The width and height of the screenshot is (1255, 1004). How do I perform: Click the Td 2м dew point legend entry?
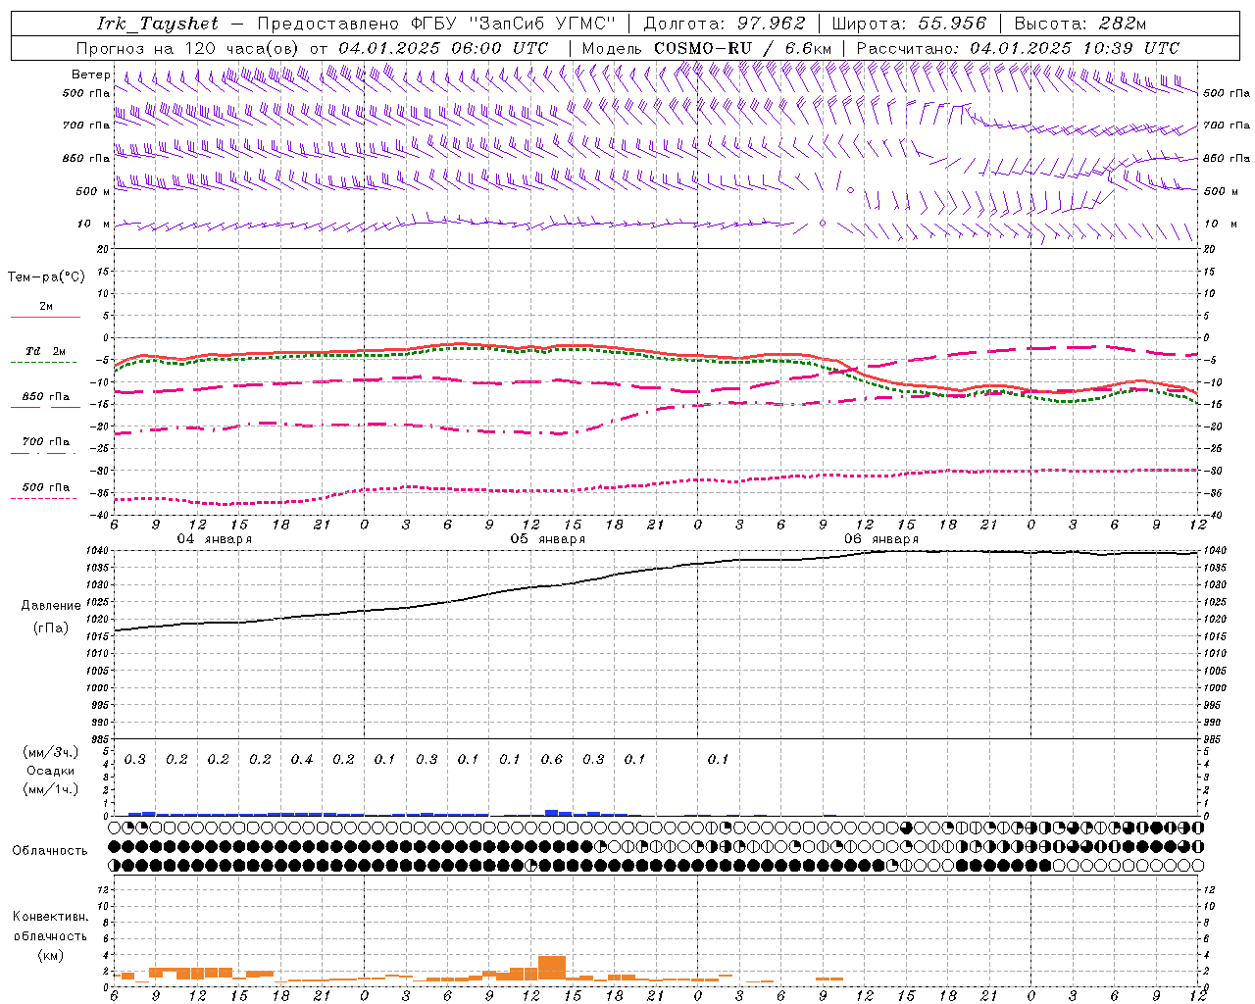tap(45, 355)
